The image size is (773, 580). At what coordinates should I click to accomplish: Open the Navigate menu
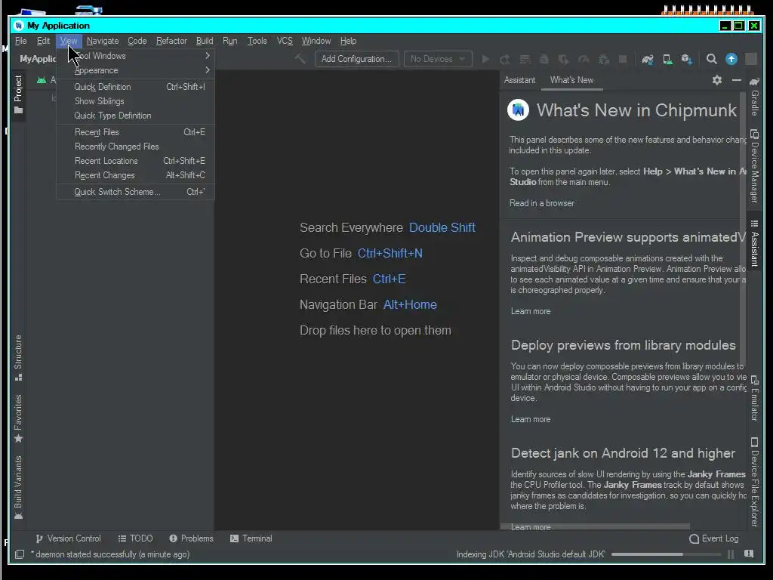pyautogui.click(x=103, y=41)
